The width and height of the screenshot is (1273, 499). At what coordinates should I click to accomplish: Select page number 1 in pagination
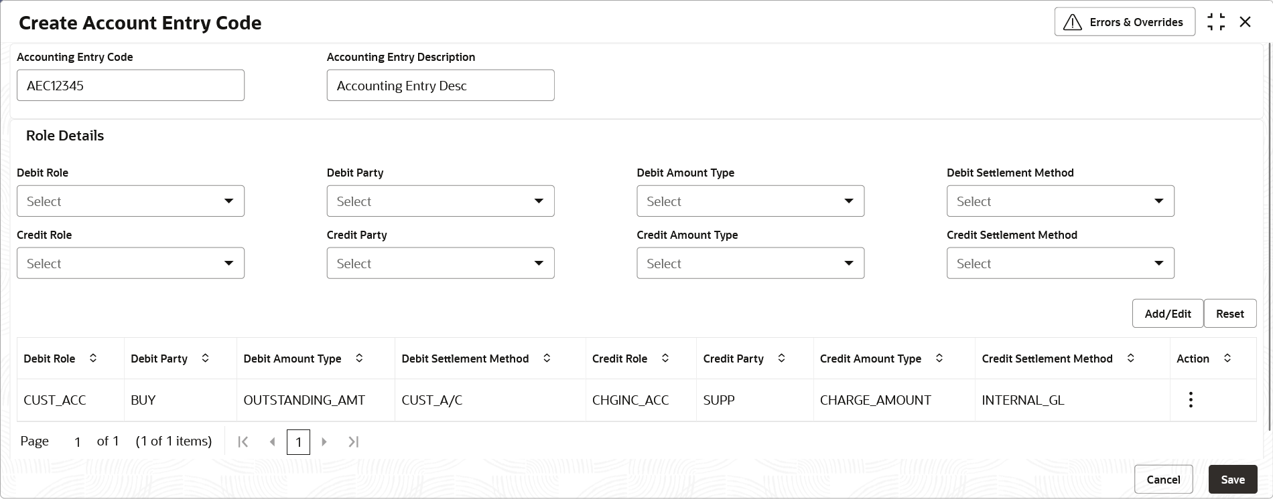(298, 442)
